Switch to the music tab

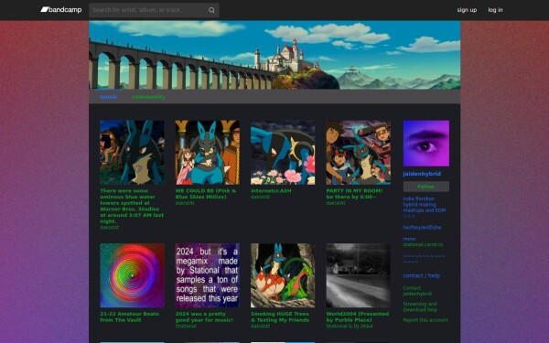click(x=108, y=97)
